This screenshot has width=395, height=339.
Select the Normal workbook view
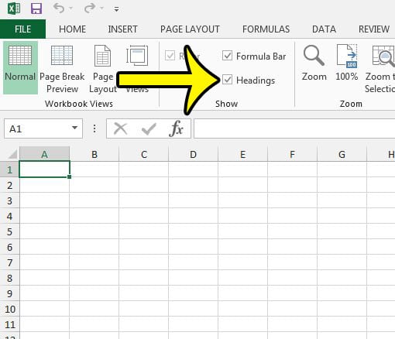tap(20, 67)
